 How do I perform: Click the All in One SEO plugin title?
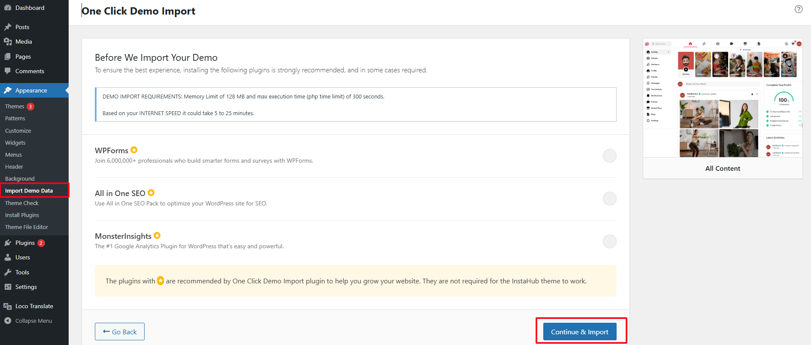(120, 193)
